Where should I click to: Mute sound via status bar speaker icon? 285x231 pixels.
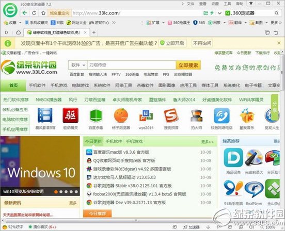(251, 227)
